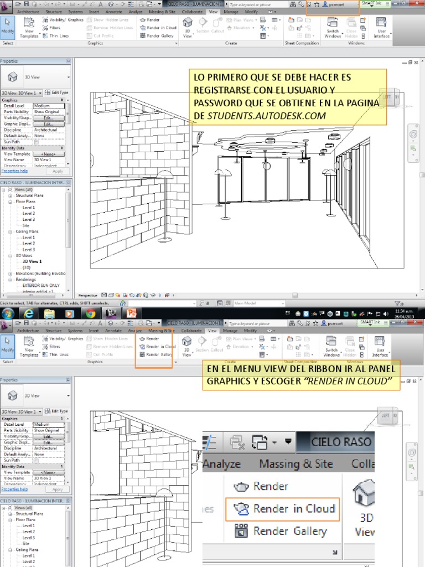
Task: Expand Elevations node in top project browser
Action: click(x=10, y=274)
